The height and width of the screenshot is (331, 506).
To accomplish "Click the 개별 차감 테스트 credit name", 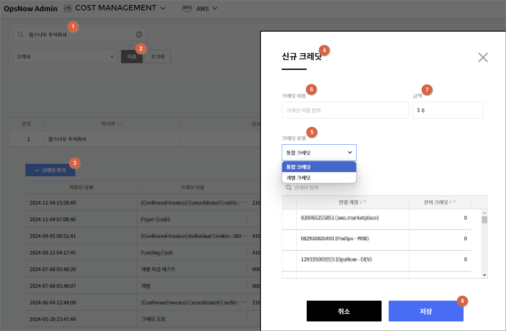I will click(x=158, y=269).
